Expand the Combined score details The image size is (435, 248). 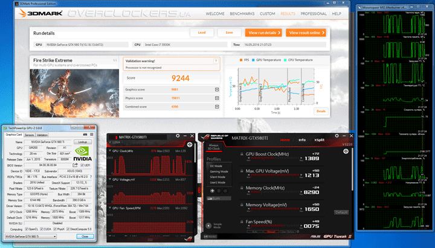[x=217, y=107]
